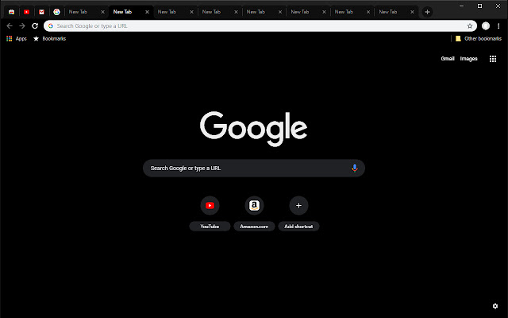Viewport: 508px width, 318px height.
Task: Click the Amazon.com shortcut label
Action: 254,227
